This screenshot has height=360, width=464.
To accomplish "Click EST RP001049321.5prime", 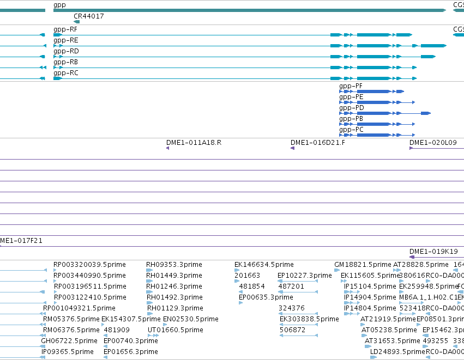I will click(79, 308).
